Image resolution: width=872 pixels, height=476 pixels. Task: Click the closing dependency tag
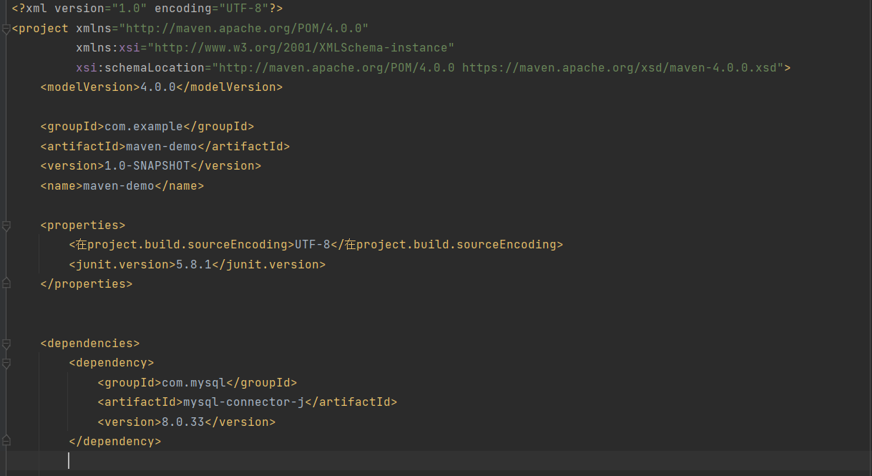pos(115,441)
